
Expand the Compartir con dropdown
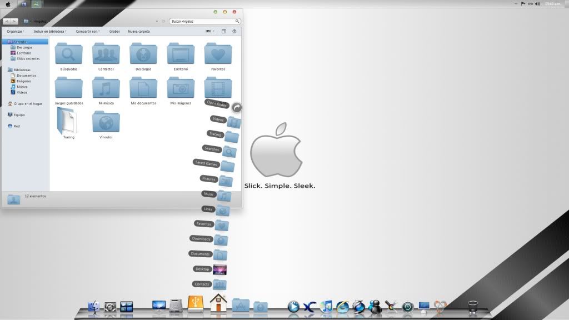[x=88, y=32]
